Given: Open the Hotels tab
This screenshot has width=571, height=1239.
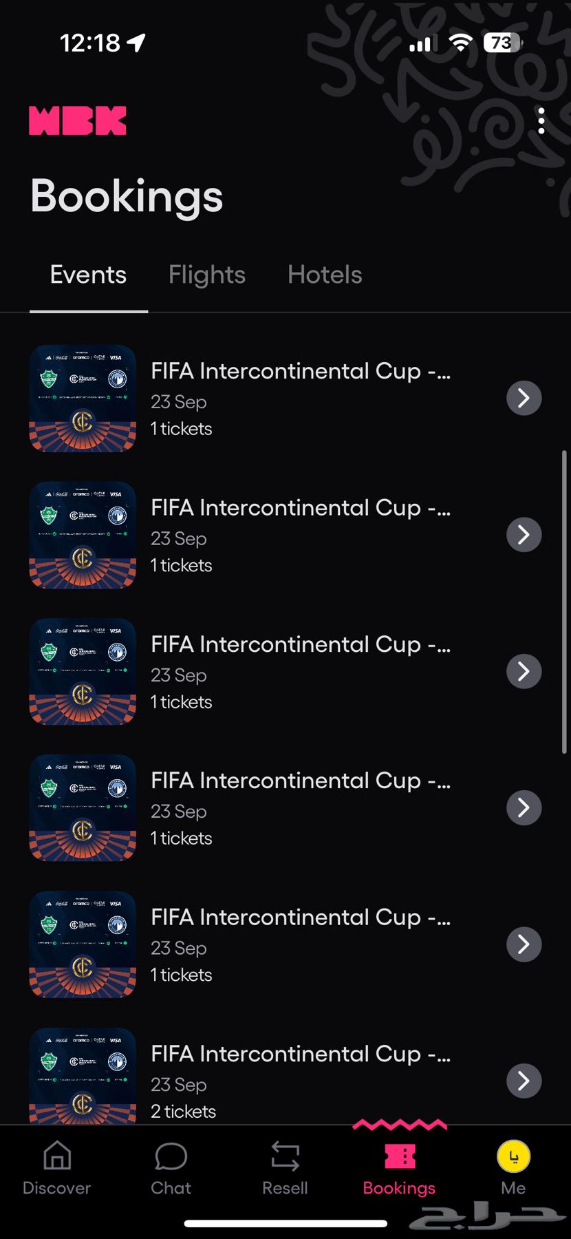Looking at the screenshot, I should pyautogui.click(x=325, y=274).
